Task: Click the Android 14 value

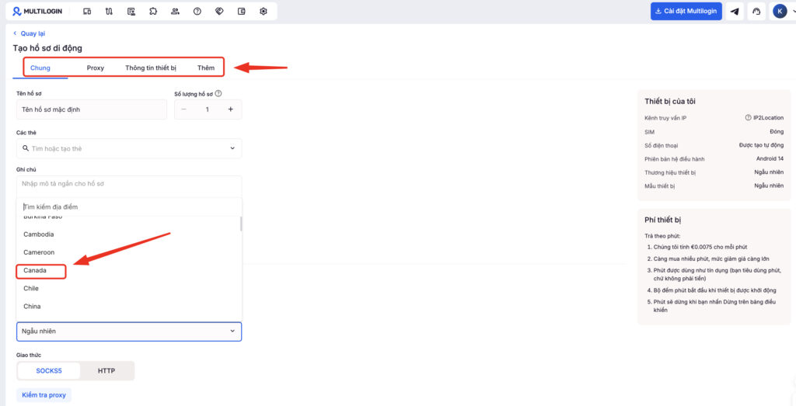Action: pyautogui.click(x=770, y=159)
